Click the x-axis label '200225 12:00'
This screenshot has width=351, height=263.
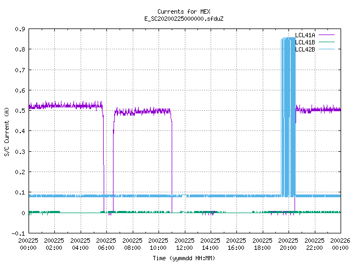[184, 244]
